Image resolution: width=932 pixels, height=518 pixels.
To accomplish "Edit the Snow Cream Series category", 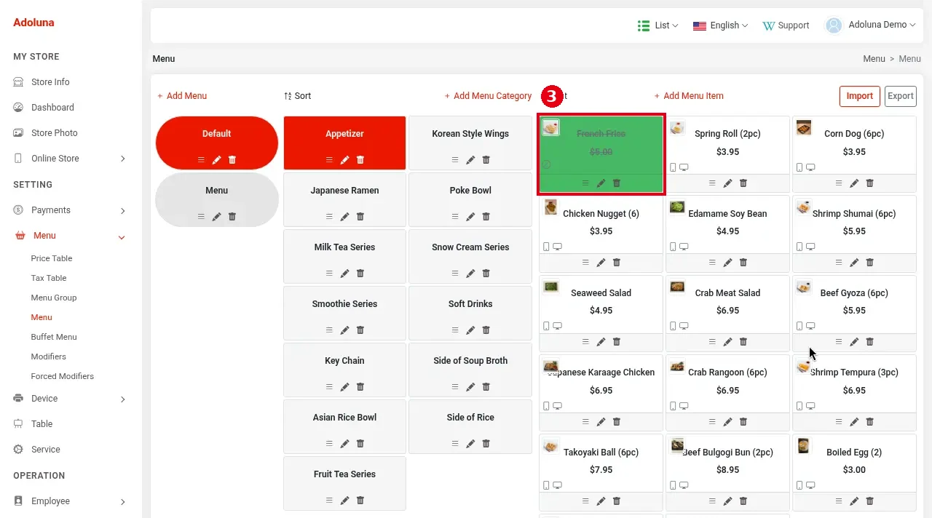I will (x=470, y=274).
